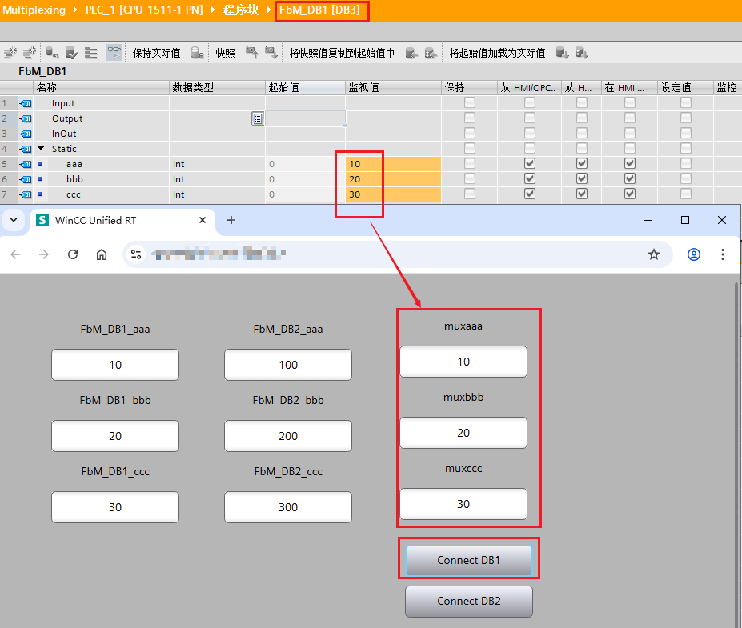Open the Chrome three-dot menu

pos(723,254)
